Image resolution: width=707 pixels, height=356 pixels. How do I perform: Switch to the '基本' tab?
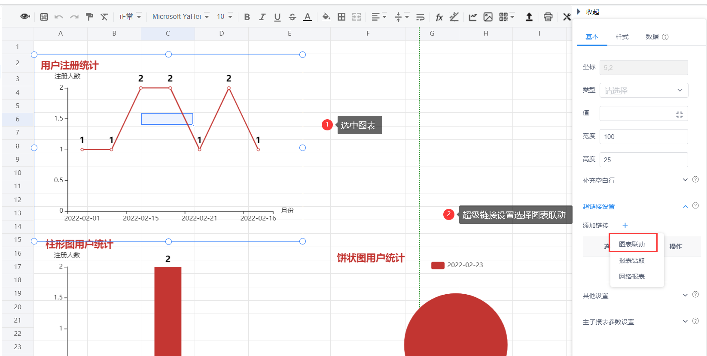click(x=592, y=37)
